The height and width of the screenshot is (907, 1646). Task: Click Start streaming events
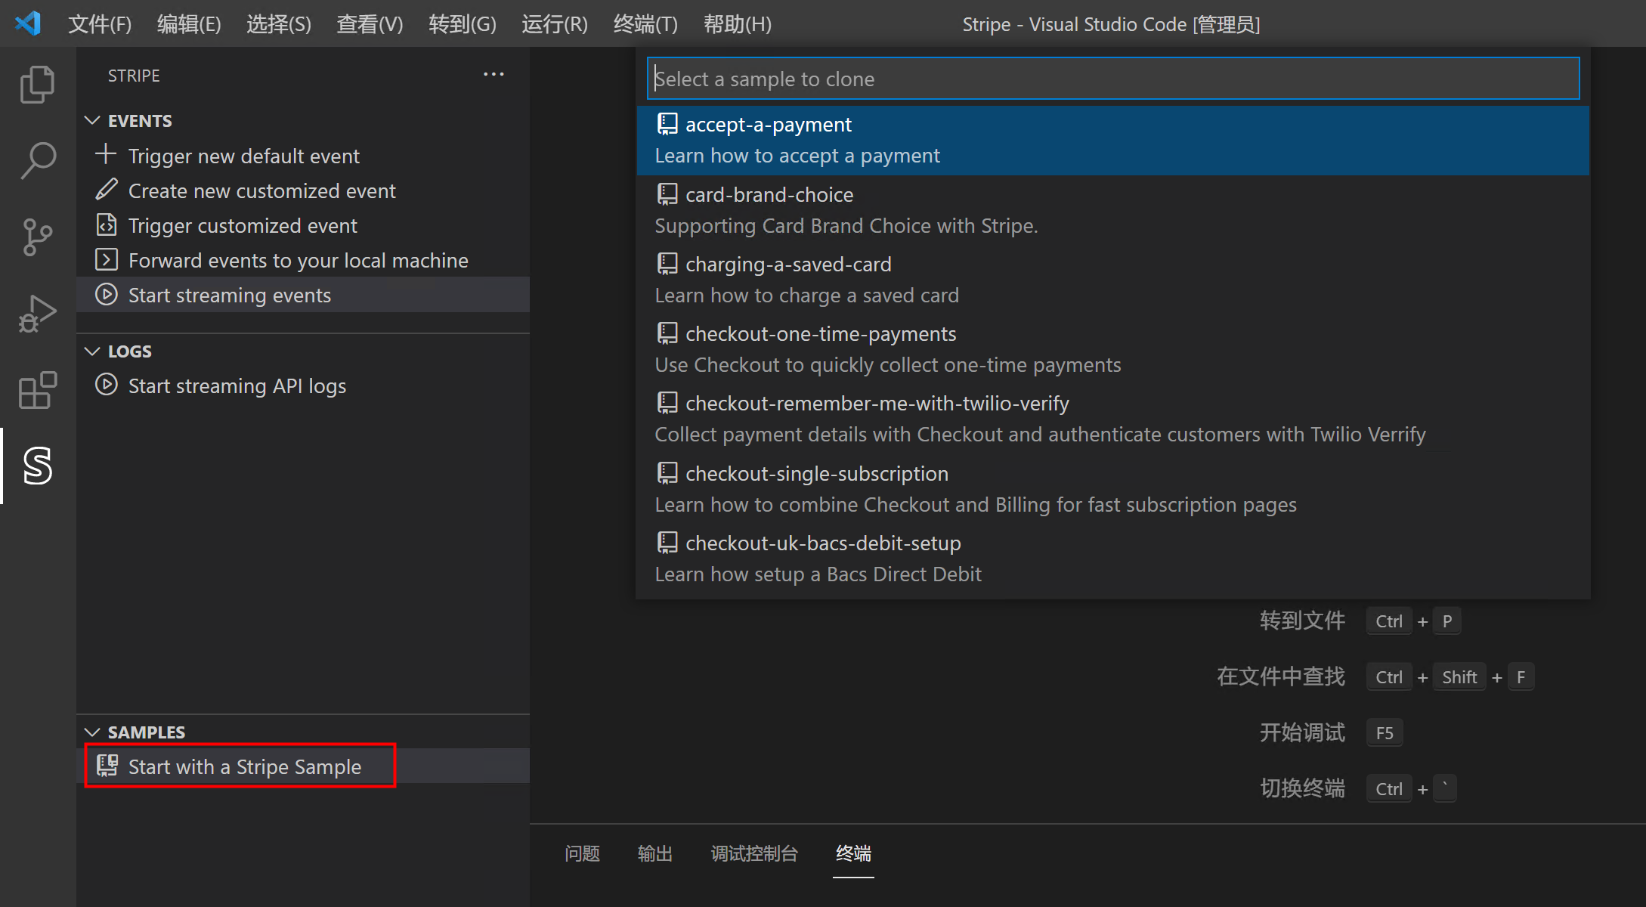302,295
